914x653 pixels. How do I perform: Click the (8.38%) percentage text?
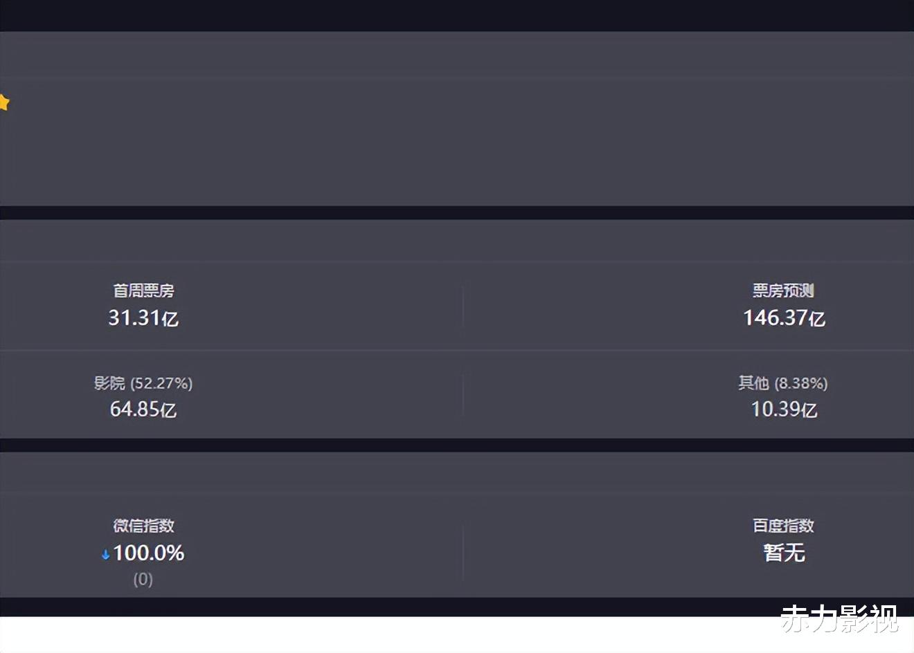[x=801, y=383]
